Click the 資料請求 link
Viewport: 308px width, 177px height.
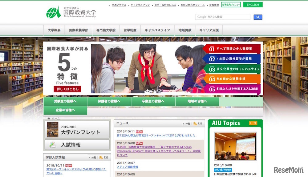coord(214,5)
